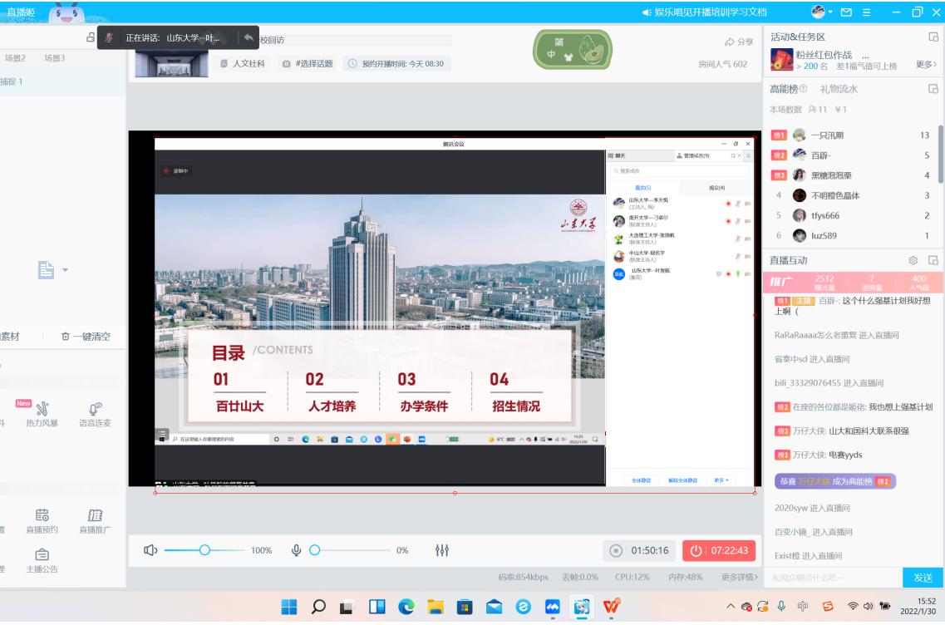Open 主播公告 announcement tool

point(42,561)
